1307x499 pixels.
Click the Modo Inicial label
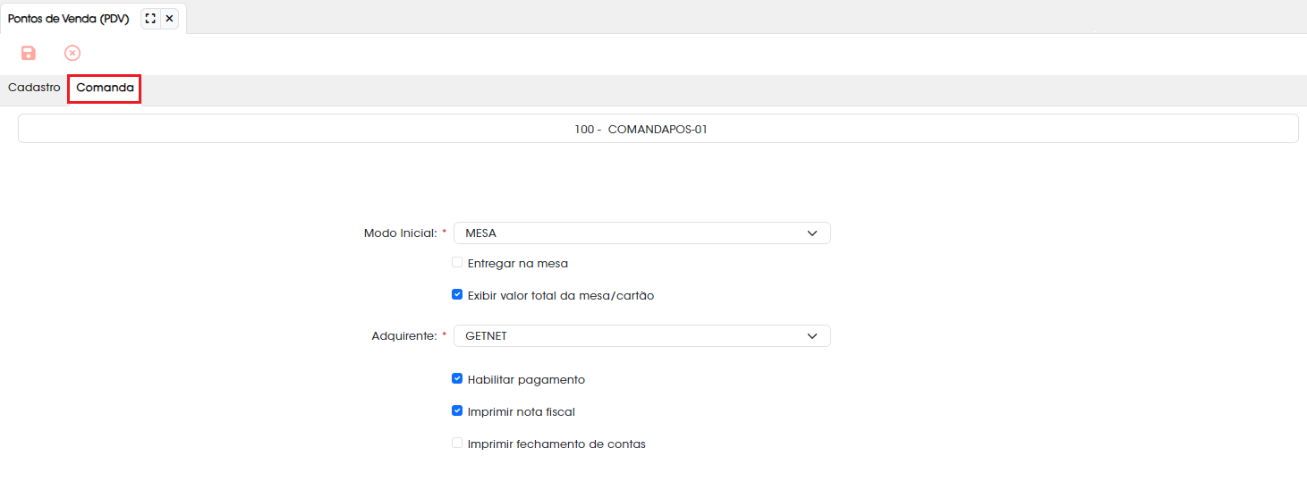click(x=400, y=233)
